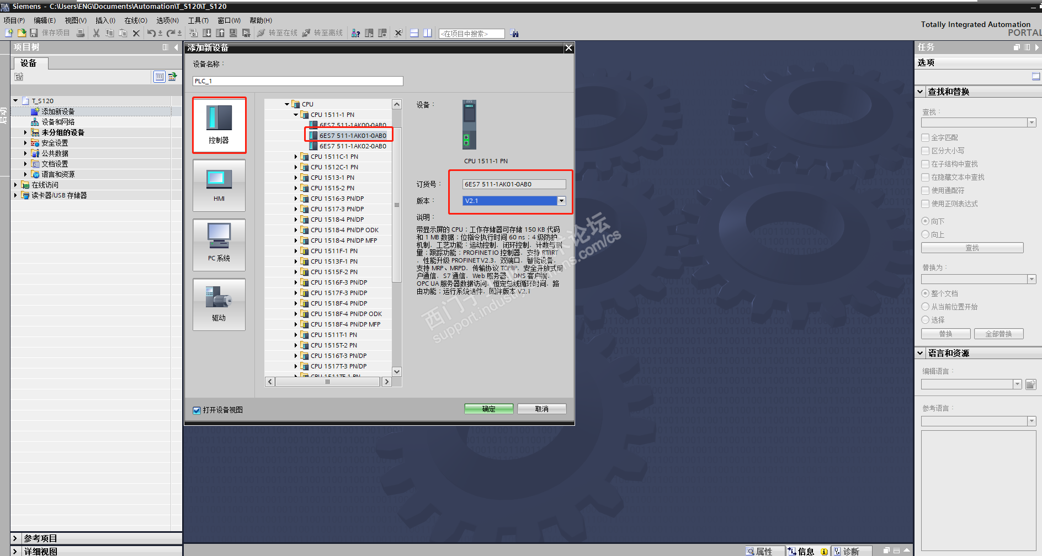This screenshot has width=1042, height=556.
Task: Print with the toolbar printer icon
Action: [81, 33]
